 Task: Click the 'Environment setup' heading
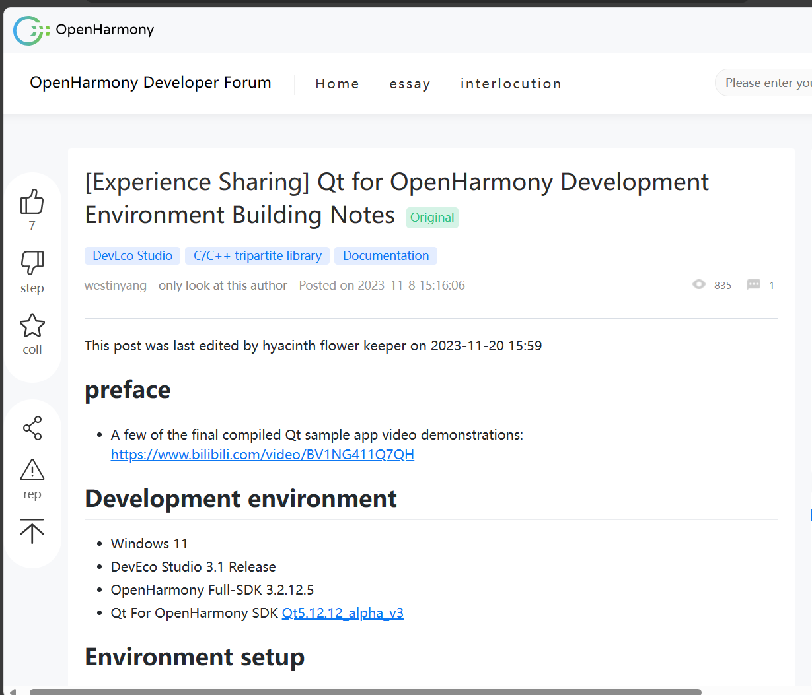(195, 657)
